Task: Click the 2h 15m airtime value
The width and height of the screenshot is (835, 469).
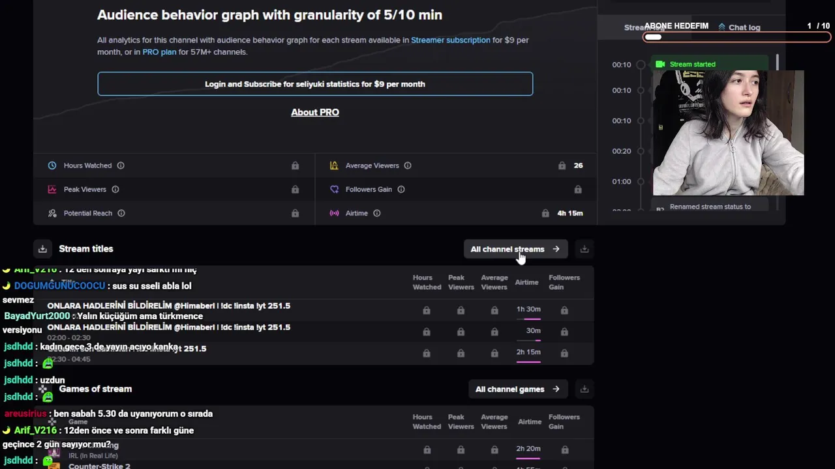Action: pyautogui.click(x=528, y=352)
